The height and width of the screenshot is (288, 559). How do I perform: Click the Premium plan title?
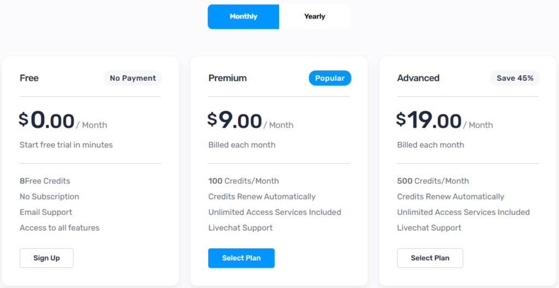pyautogui.click(x=228, y=78)
